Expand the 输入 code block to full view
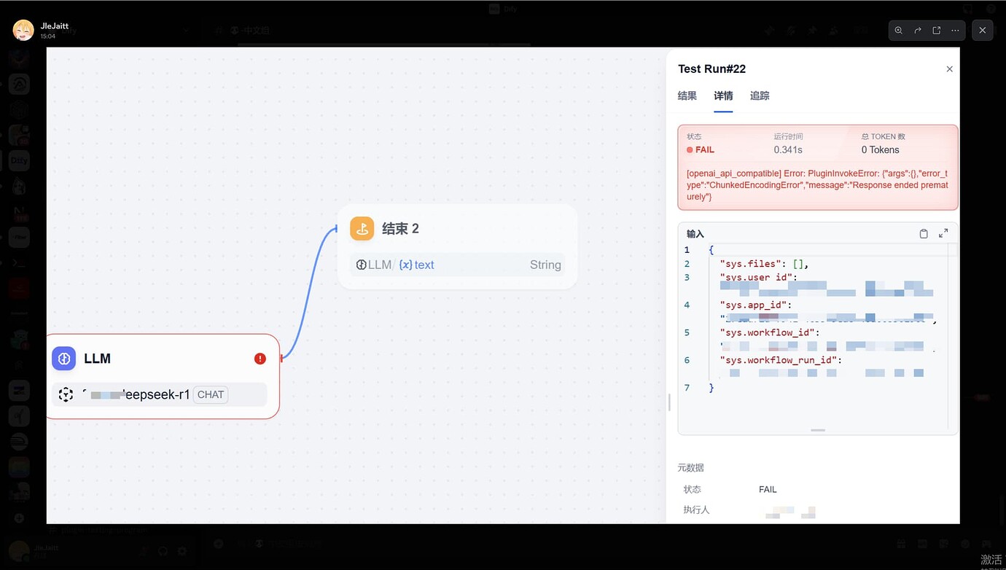1006x570 pixels. point(943,233)
